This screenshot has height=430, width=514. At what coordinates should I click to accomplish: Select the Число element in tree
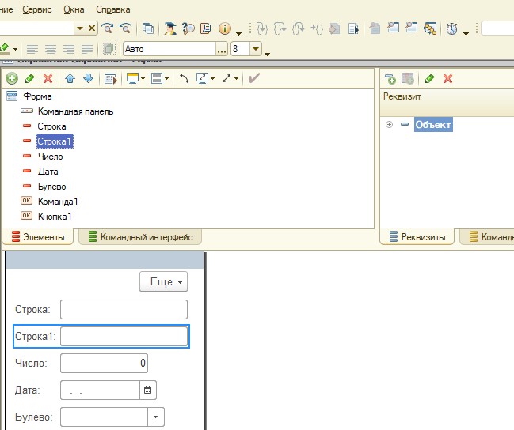[x=51, y=157]
